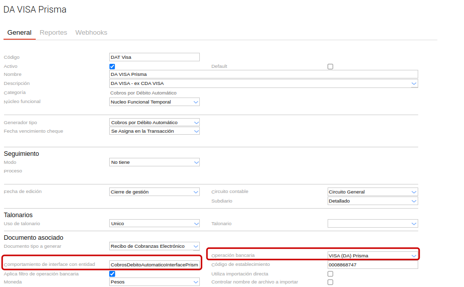Edit the Código de establecimiento field
The width and height of the screenshot is (464, 287).
point(372,264)
